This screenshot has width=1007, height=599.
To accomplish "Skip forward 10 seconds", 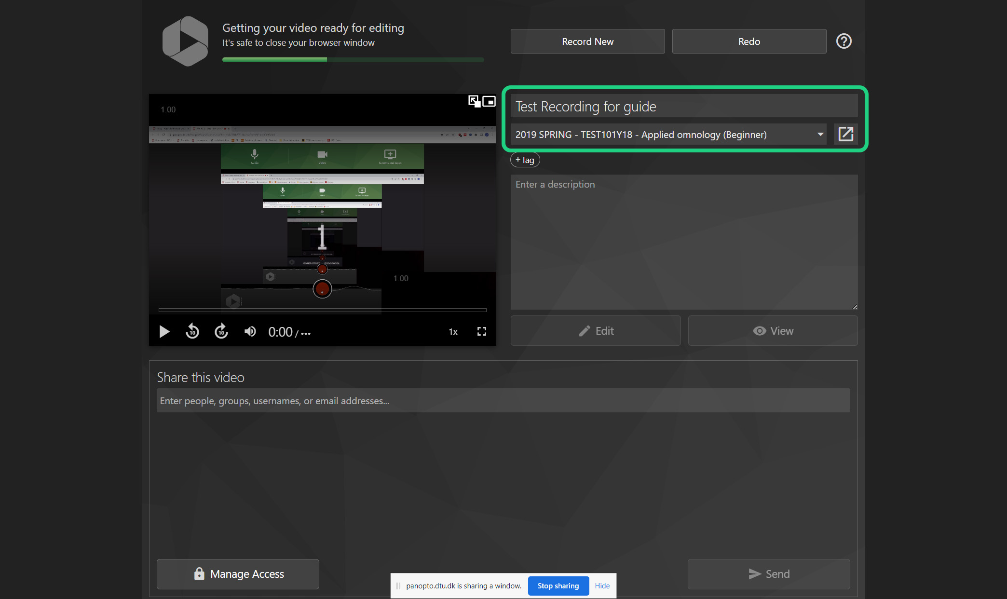I will (221, 332).
